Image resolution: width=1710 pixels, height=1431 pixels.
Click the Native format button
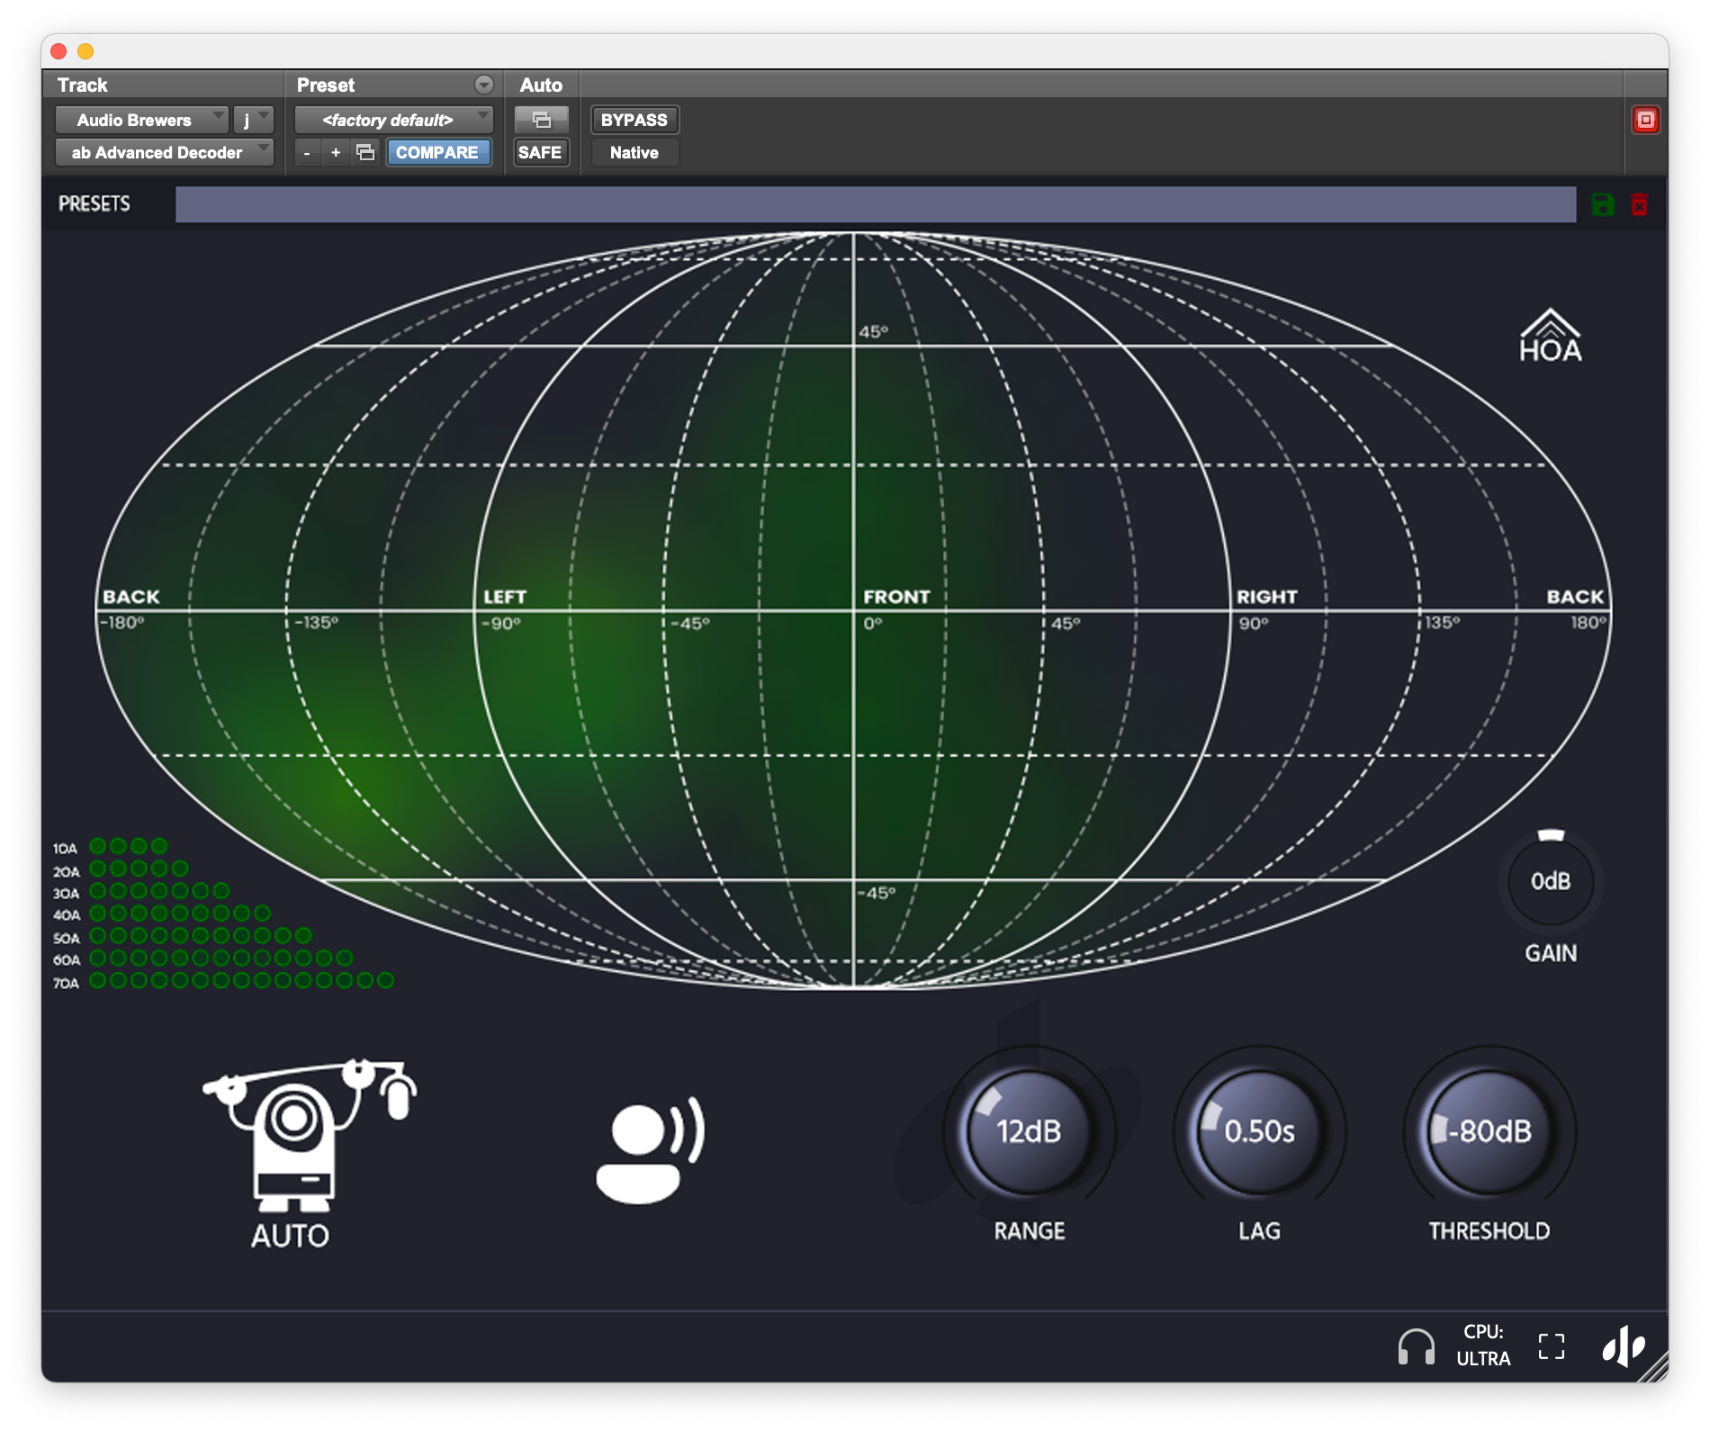[x=634, y=152]
